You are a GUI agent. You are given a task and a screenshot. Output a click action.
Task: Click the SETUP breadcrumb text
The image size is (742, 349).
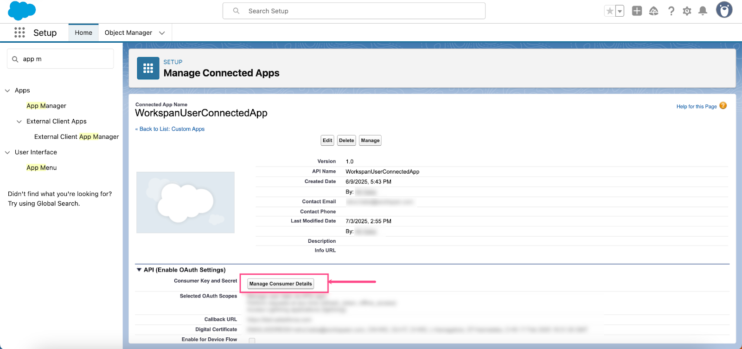(173, 62)
